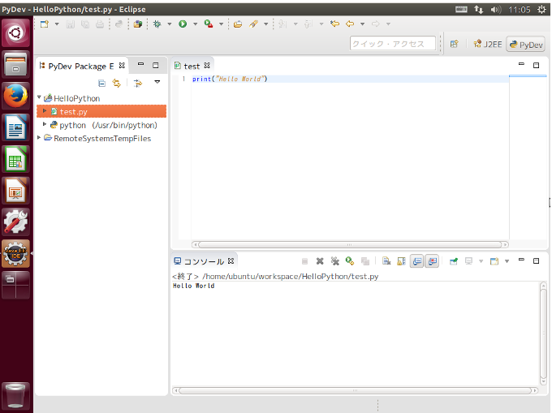This screenshot has width=552, height=413.
Task: Open System Settings from the launcher
Action: click(x=15, y=222)
